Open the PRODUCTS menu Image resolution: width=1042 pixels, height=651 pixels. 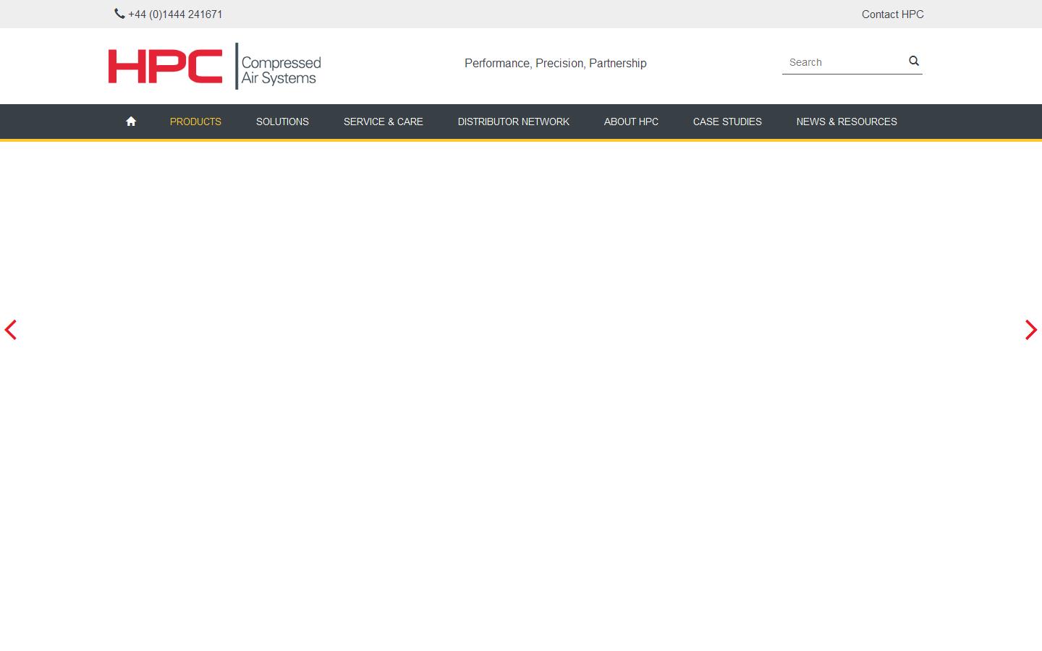coord(195,122)
